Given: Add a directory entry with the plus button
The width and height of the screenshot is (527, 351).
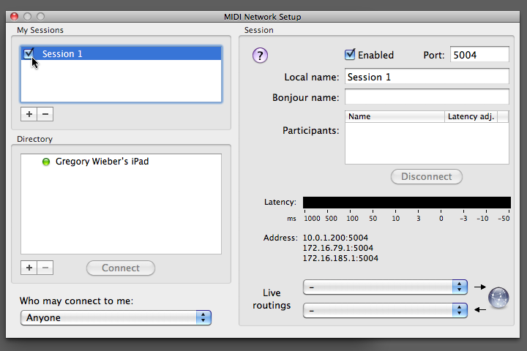Looking at the screenshot, I should 29,268.
